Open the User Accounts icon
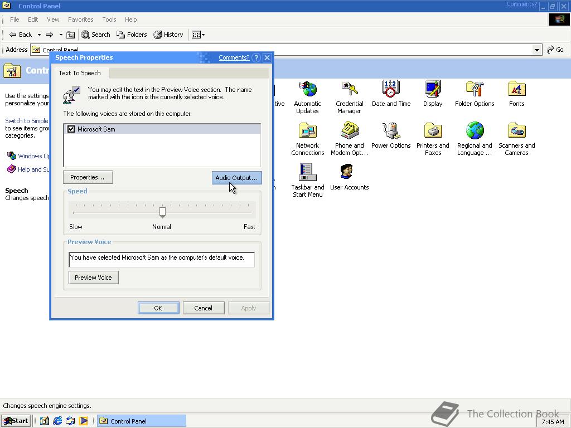This screenshot has width=571, height=428. [x=349, y=177]
